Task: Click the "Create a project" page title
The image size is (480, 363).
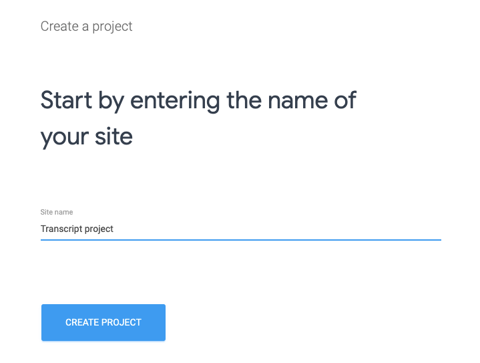Action: pyautogui.click(x=87, y=26)
